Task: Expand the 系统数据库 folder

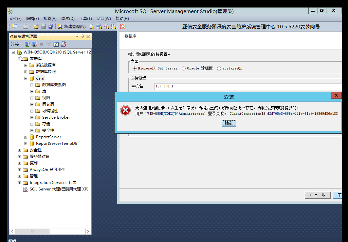Action: (x=26, y=66)
